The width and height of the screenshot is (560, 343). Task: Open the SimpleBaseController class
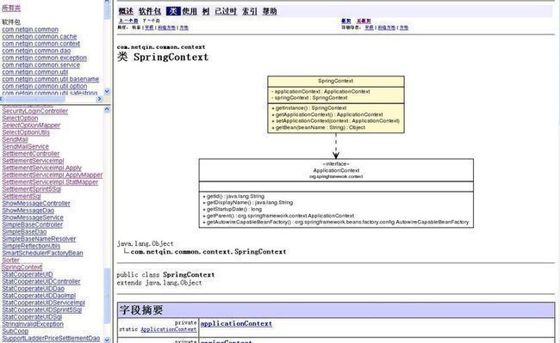[32, 225]
